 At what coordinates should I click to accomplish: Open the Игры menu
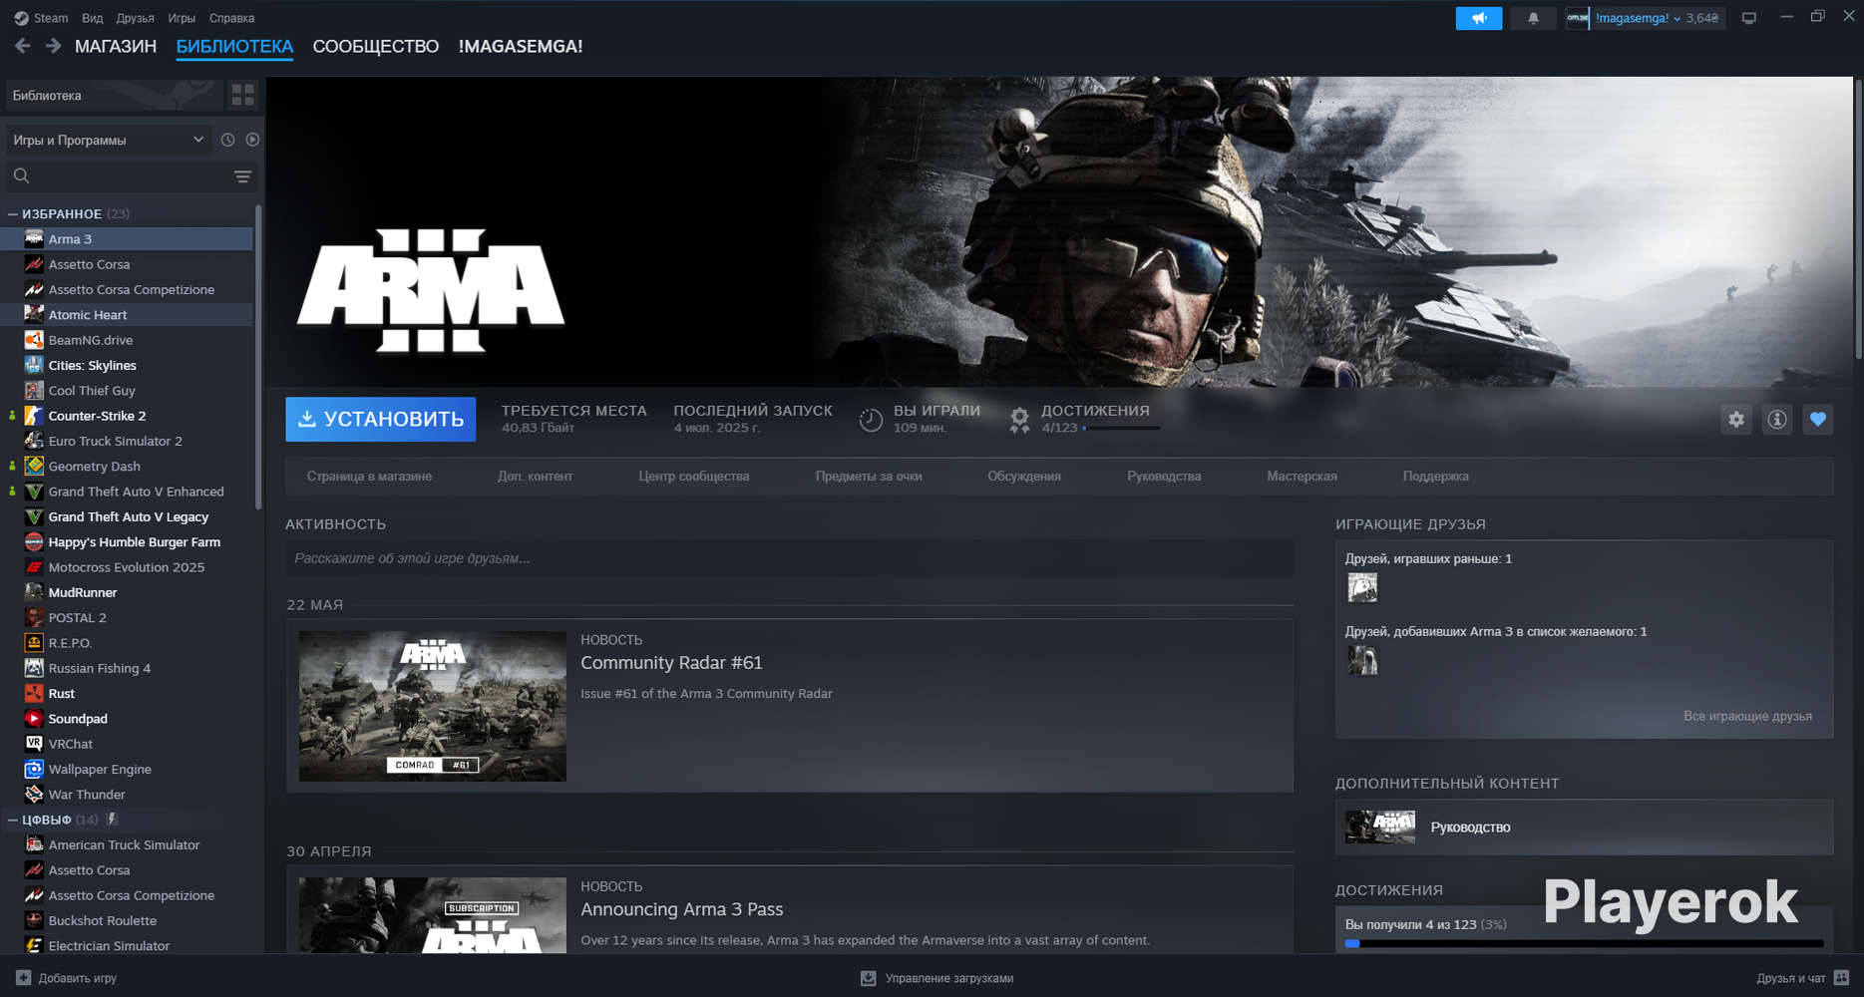click(182, 18)
